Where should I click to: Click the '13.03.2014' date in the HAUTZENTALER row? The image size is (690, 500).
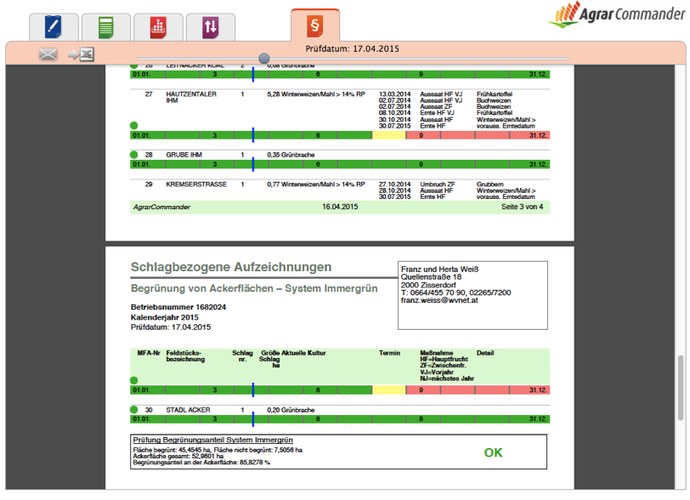(x=395, y=94)
